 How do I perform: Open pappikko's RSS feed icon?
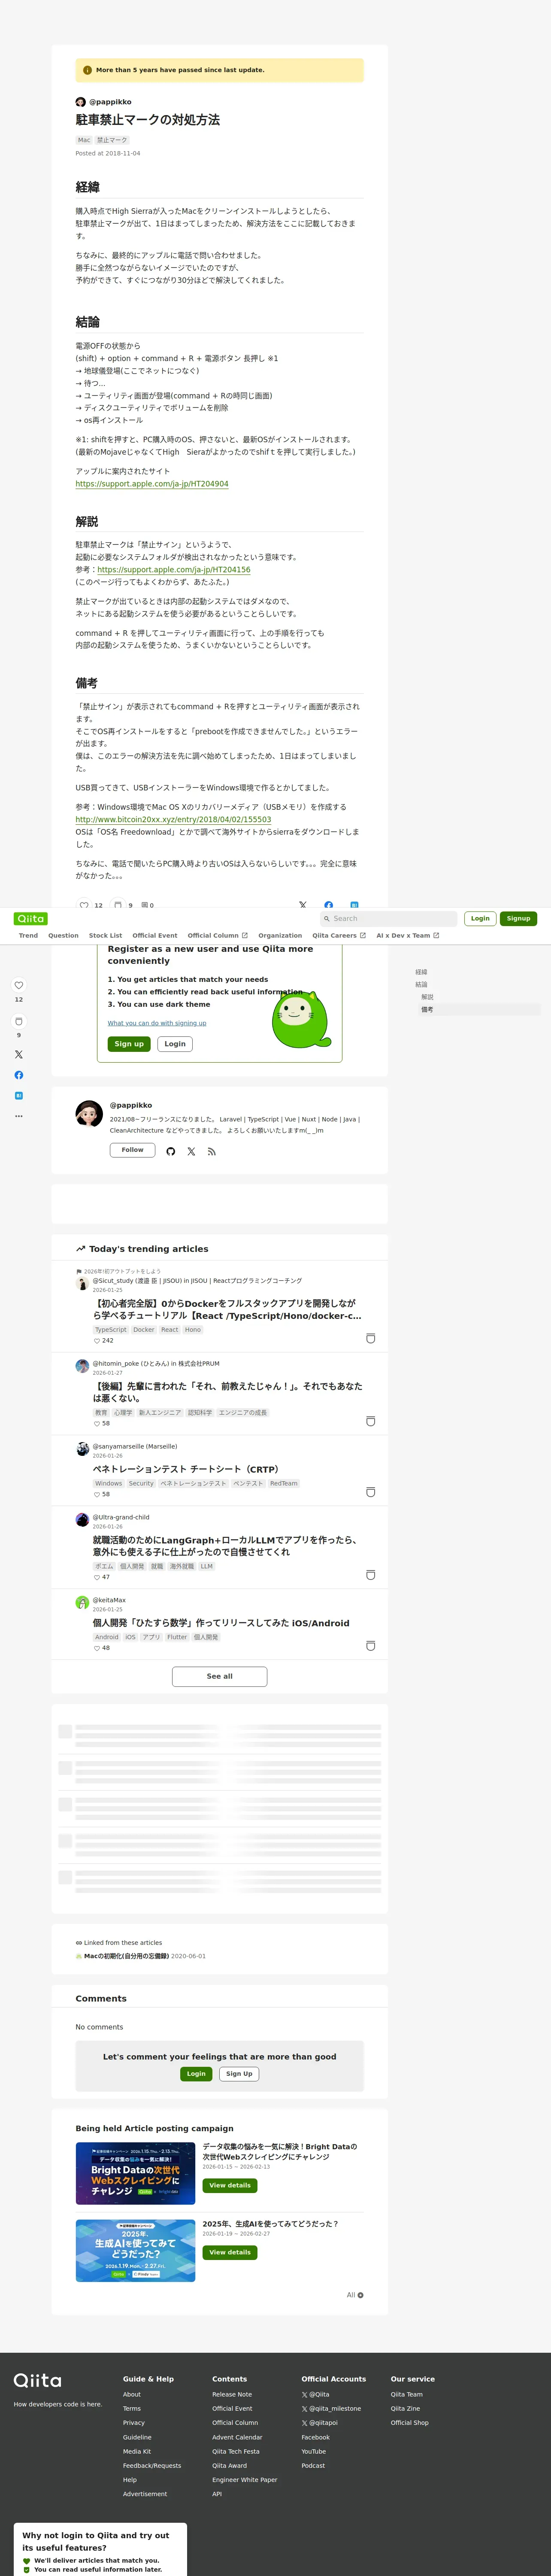tap(211, 1151)
